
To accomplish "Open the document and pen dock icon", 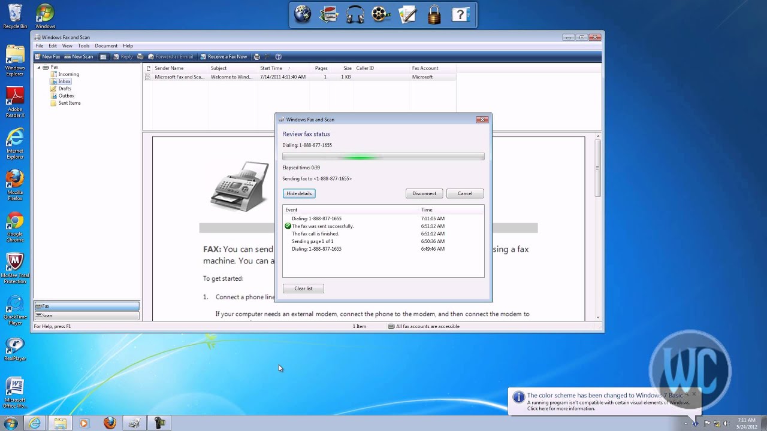I will 407,14.
